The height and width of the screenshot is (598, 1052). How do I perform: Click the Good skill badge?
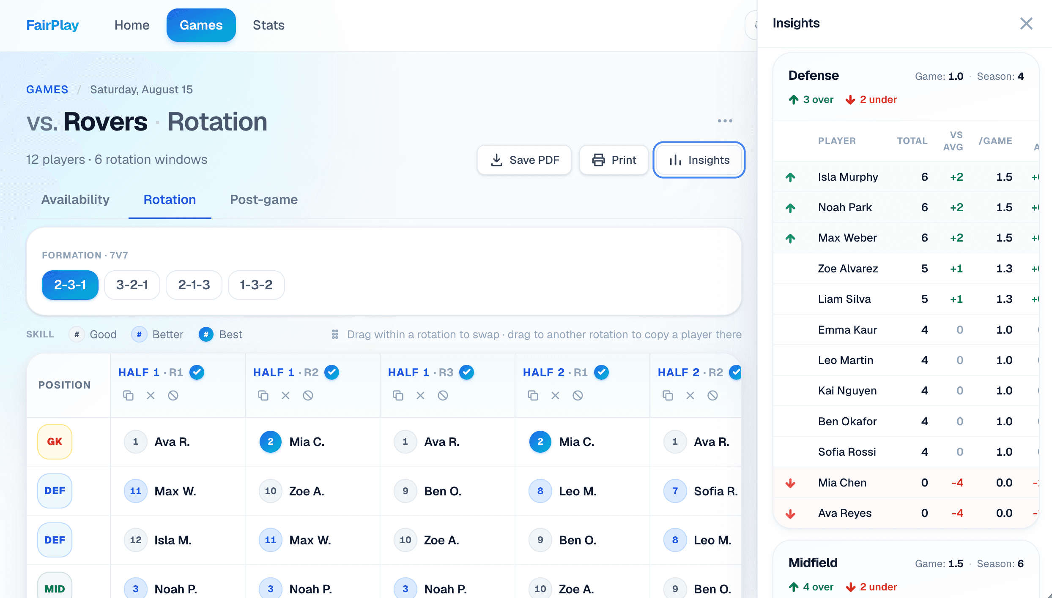click(77, 334)
